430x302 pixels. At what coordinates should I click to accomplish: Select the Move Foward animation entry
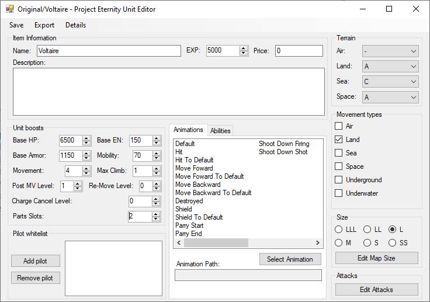pos(194,168)
